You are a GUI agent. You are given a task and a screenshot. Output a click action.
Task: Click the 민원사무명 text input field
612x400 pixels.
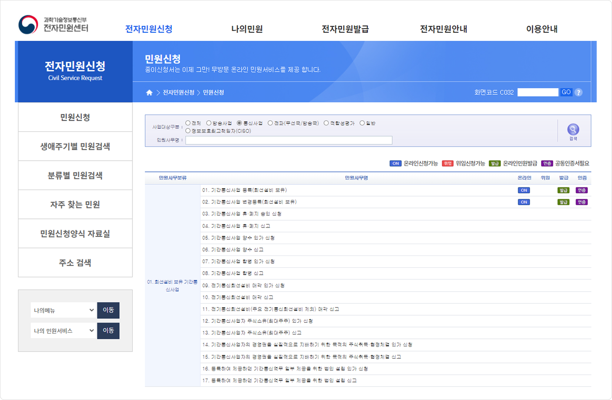(289, 140)
